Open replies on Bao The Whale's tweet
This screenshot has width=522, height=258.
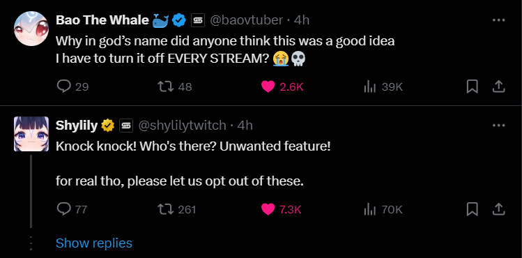point(72,87)
